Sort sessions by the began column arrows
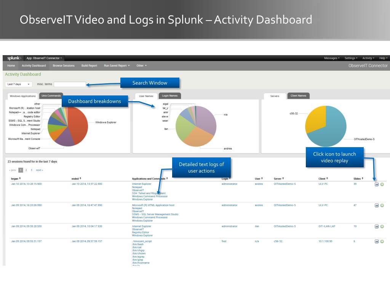 (x=20, y=179)
